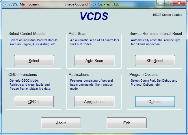188x135 pixels.
Task: Click the 'VCDS: Main Screen' window title
Action: pyautogui.click(x=23, y=4)
